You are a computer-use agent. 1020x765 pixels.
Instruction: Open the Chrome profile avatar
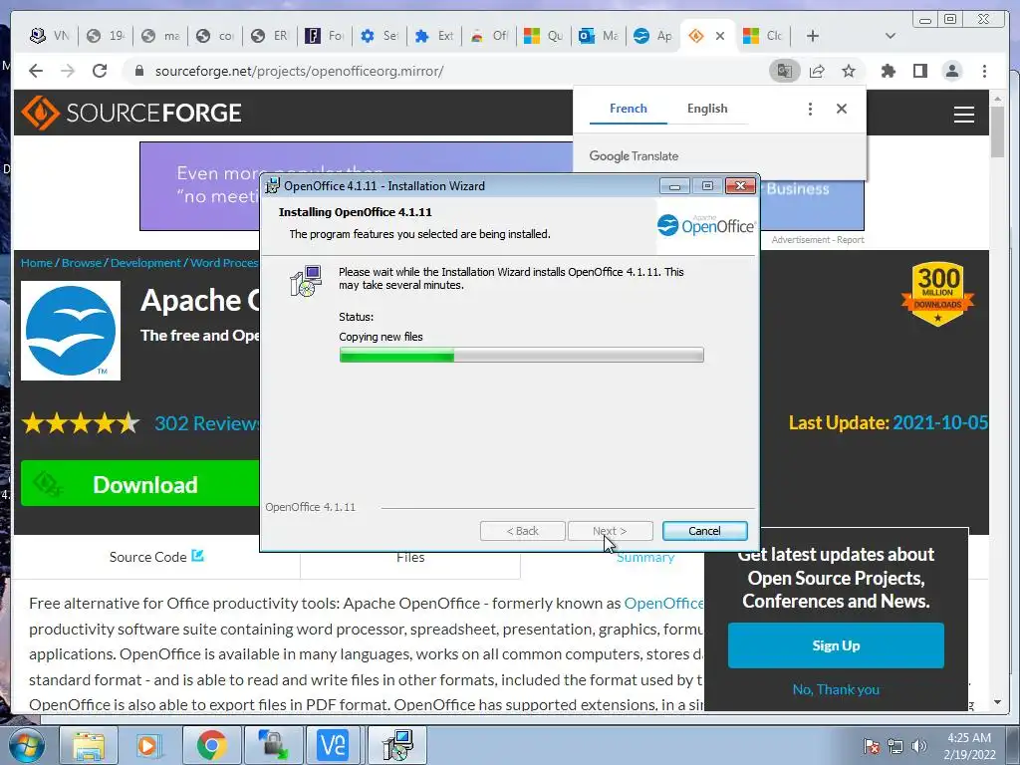952,71
